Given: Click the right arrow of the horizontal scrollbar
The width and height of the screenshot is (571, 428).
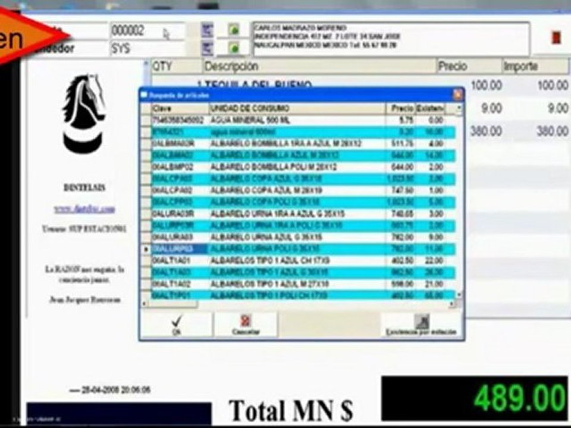Looking at the screenshot, I should pos(452,304).
